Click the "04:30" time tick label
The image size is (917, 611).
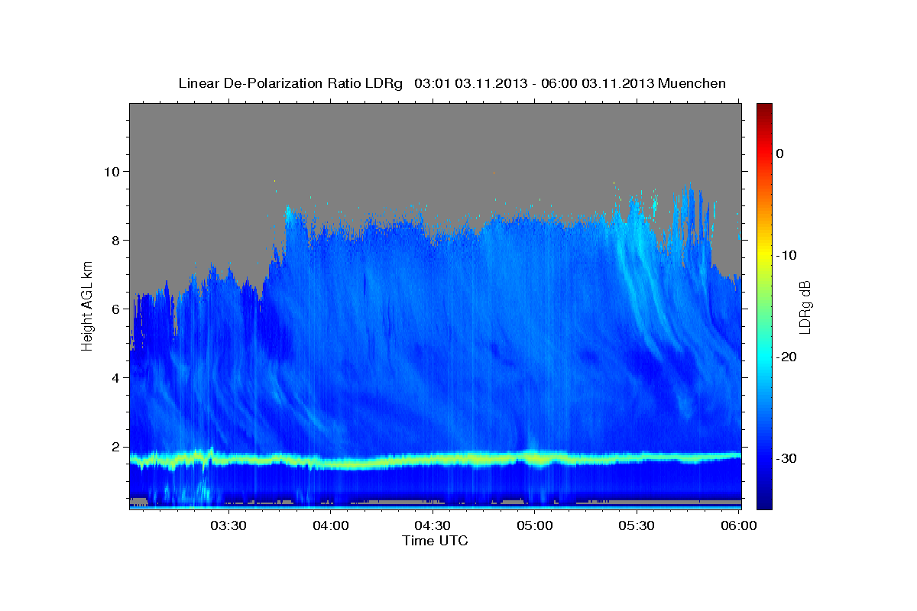tap(433, 525)
